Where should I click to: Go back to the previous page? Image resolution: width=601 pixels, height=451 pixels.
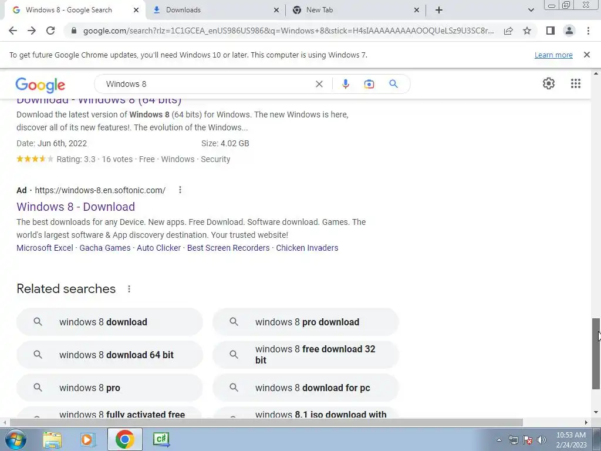tap(13, 31)
